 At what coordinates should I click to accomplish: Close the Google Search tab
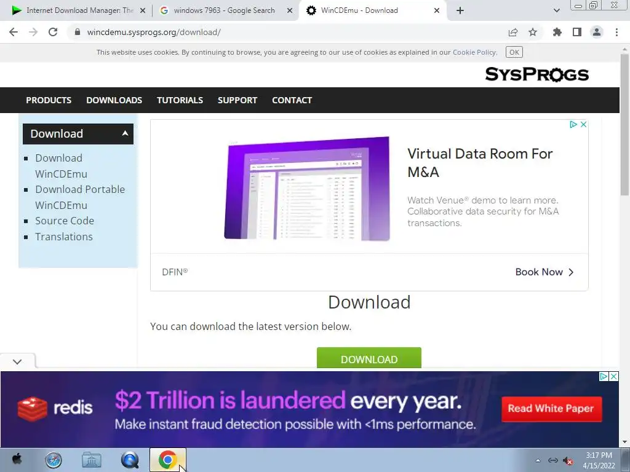(289, 10)
